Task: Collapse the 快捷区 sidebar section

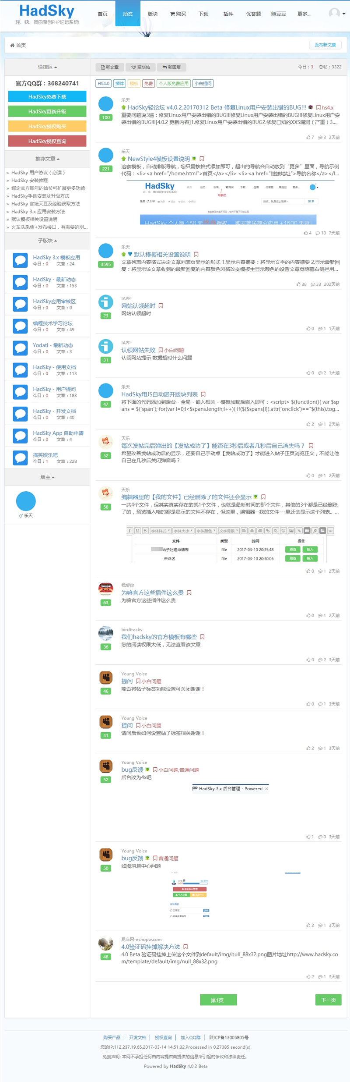Action: pos(47,67)
